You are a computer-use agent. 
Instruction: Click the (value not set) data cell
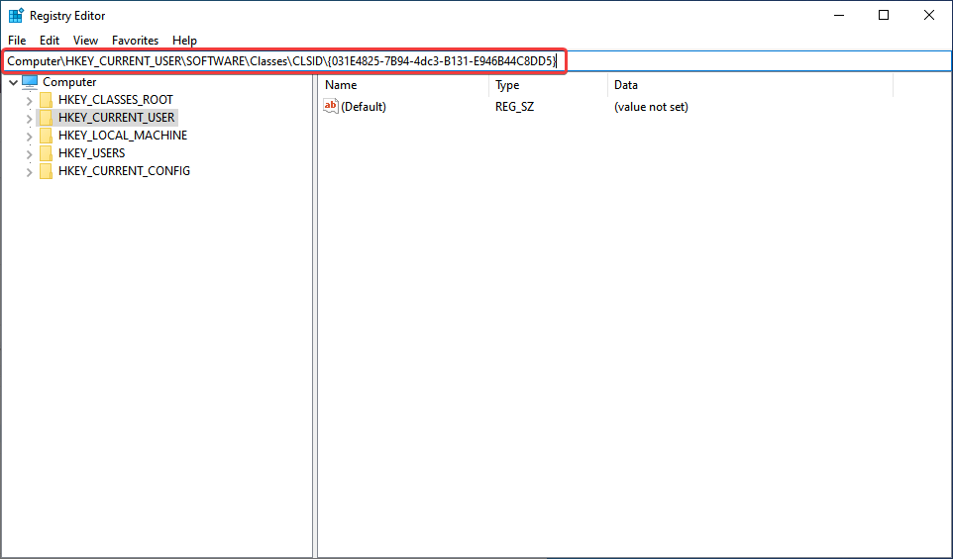click(651, 107)
